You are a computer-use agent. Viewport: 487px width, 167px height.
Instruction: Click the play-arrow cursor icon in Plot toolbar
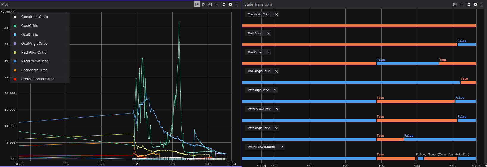point(204,4)
